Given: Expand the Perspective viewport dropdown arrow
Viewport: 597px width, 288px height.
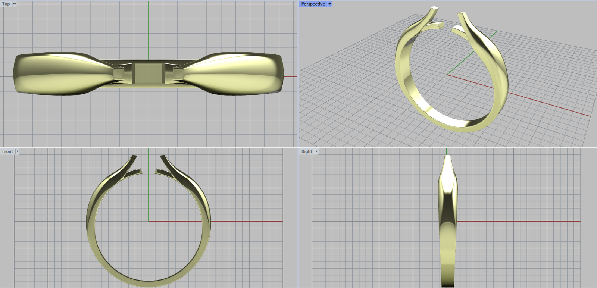Looking at the screenshot, I should tap(329, 4).
